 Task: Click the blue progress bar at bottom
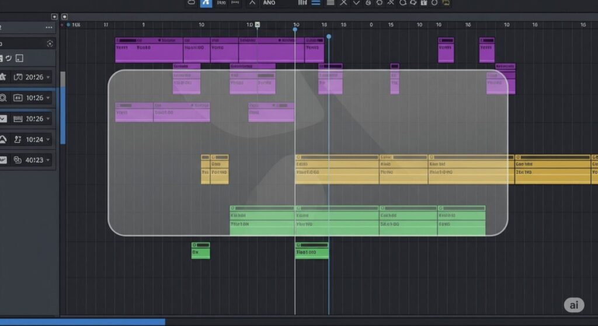(82, 322)
